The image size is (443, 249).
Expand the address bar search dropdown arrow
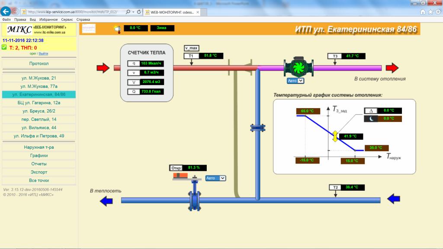coord(133,12)
